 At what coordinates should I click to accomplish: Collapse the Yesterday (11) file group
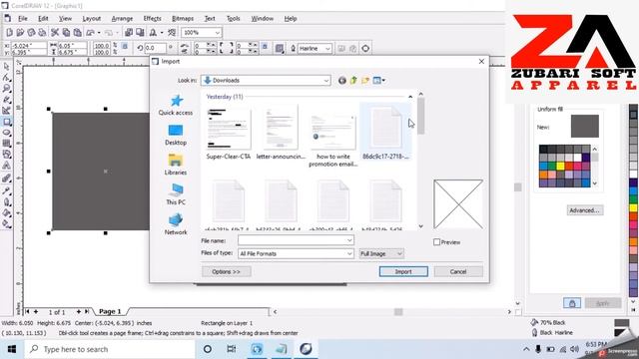click(x=410, y=97)
